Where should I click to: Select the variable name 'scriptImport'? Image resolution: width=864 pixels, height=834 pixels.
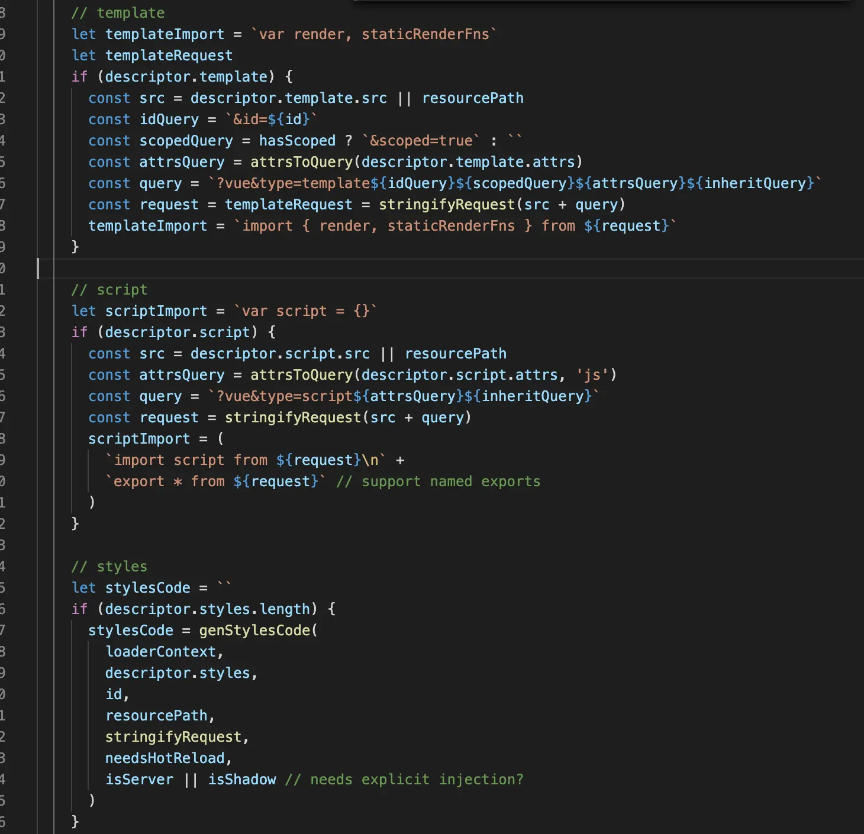[156, 311]
